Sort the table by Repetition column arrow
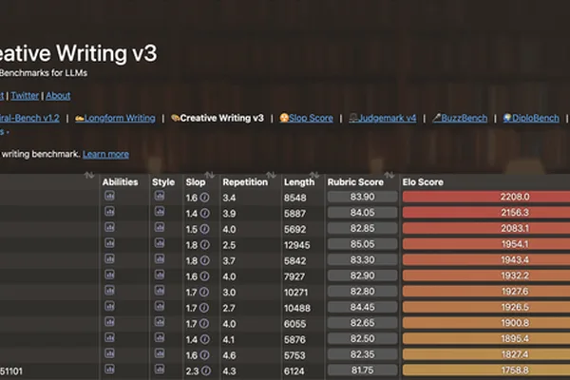 tap(271, 175)
